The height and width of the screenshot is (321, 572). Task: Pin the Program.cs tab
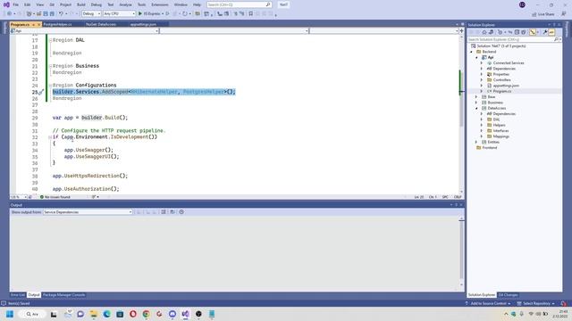click(33, 24)
